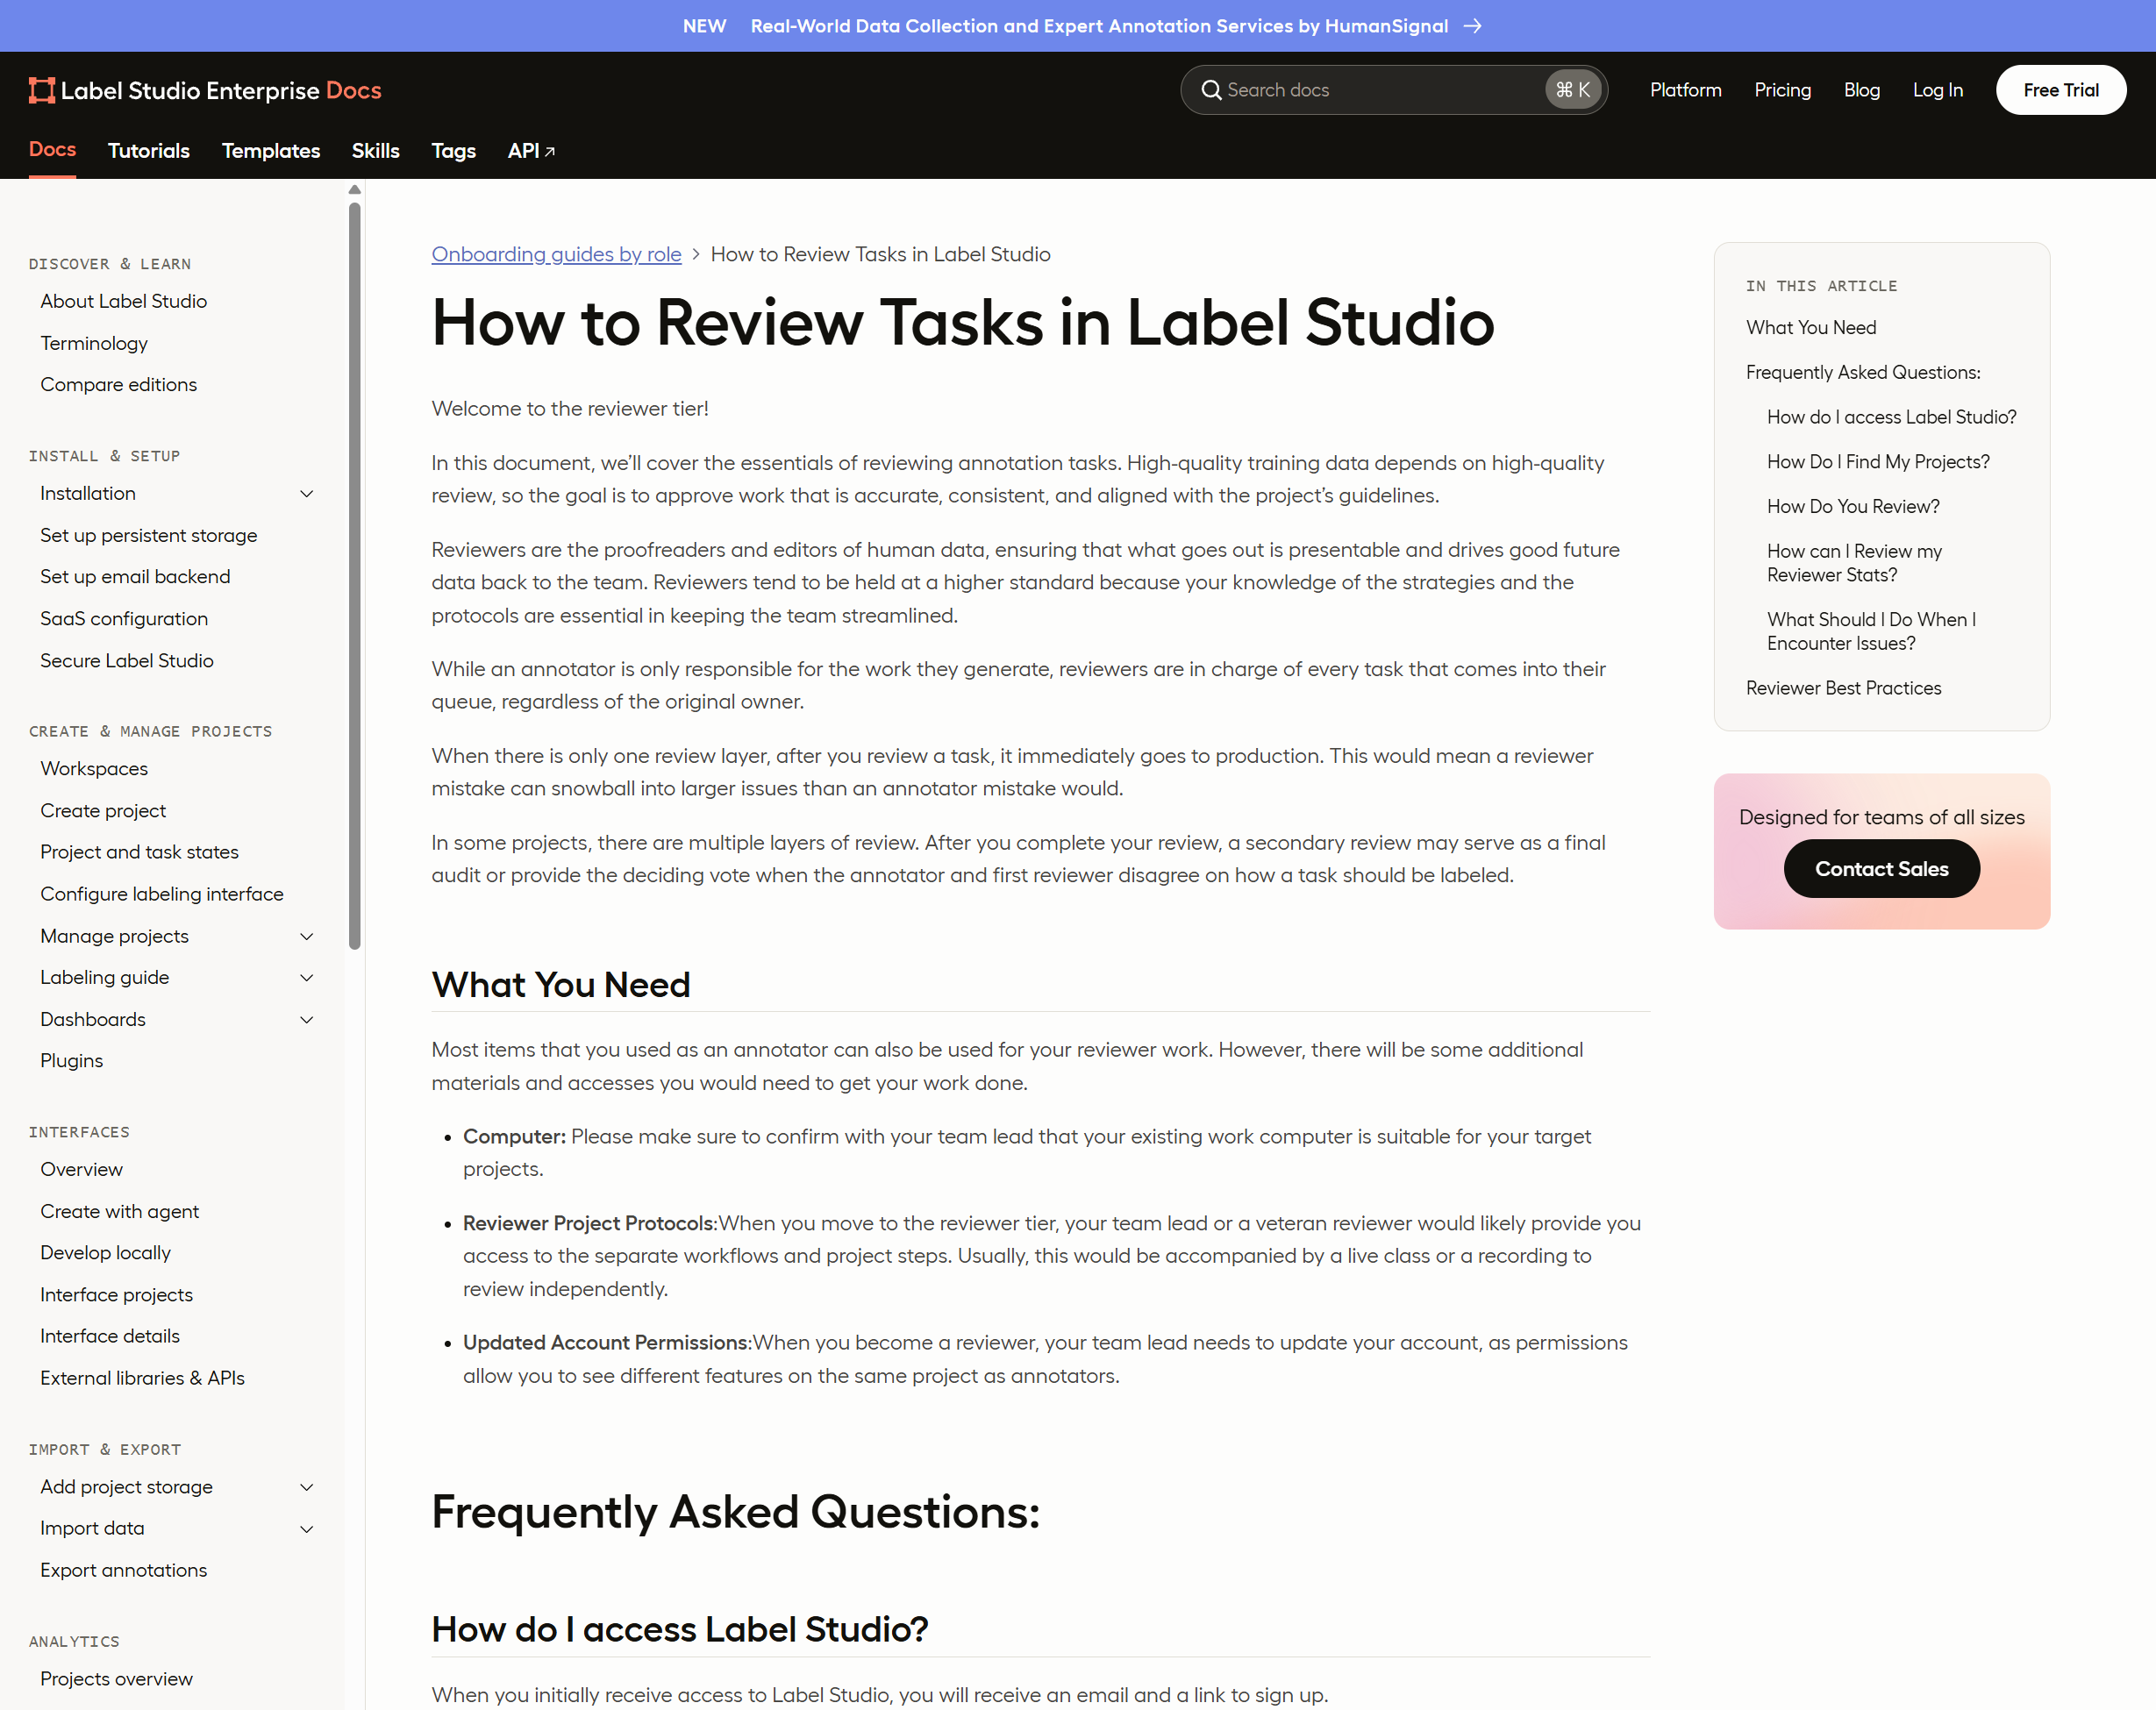Click the Contact Sales button
This screenshot has width=2156, height=1710.
1881,869
